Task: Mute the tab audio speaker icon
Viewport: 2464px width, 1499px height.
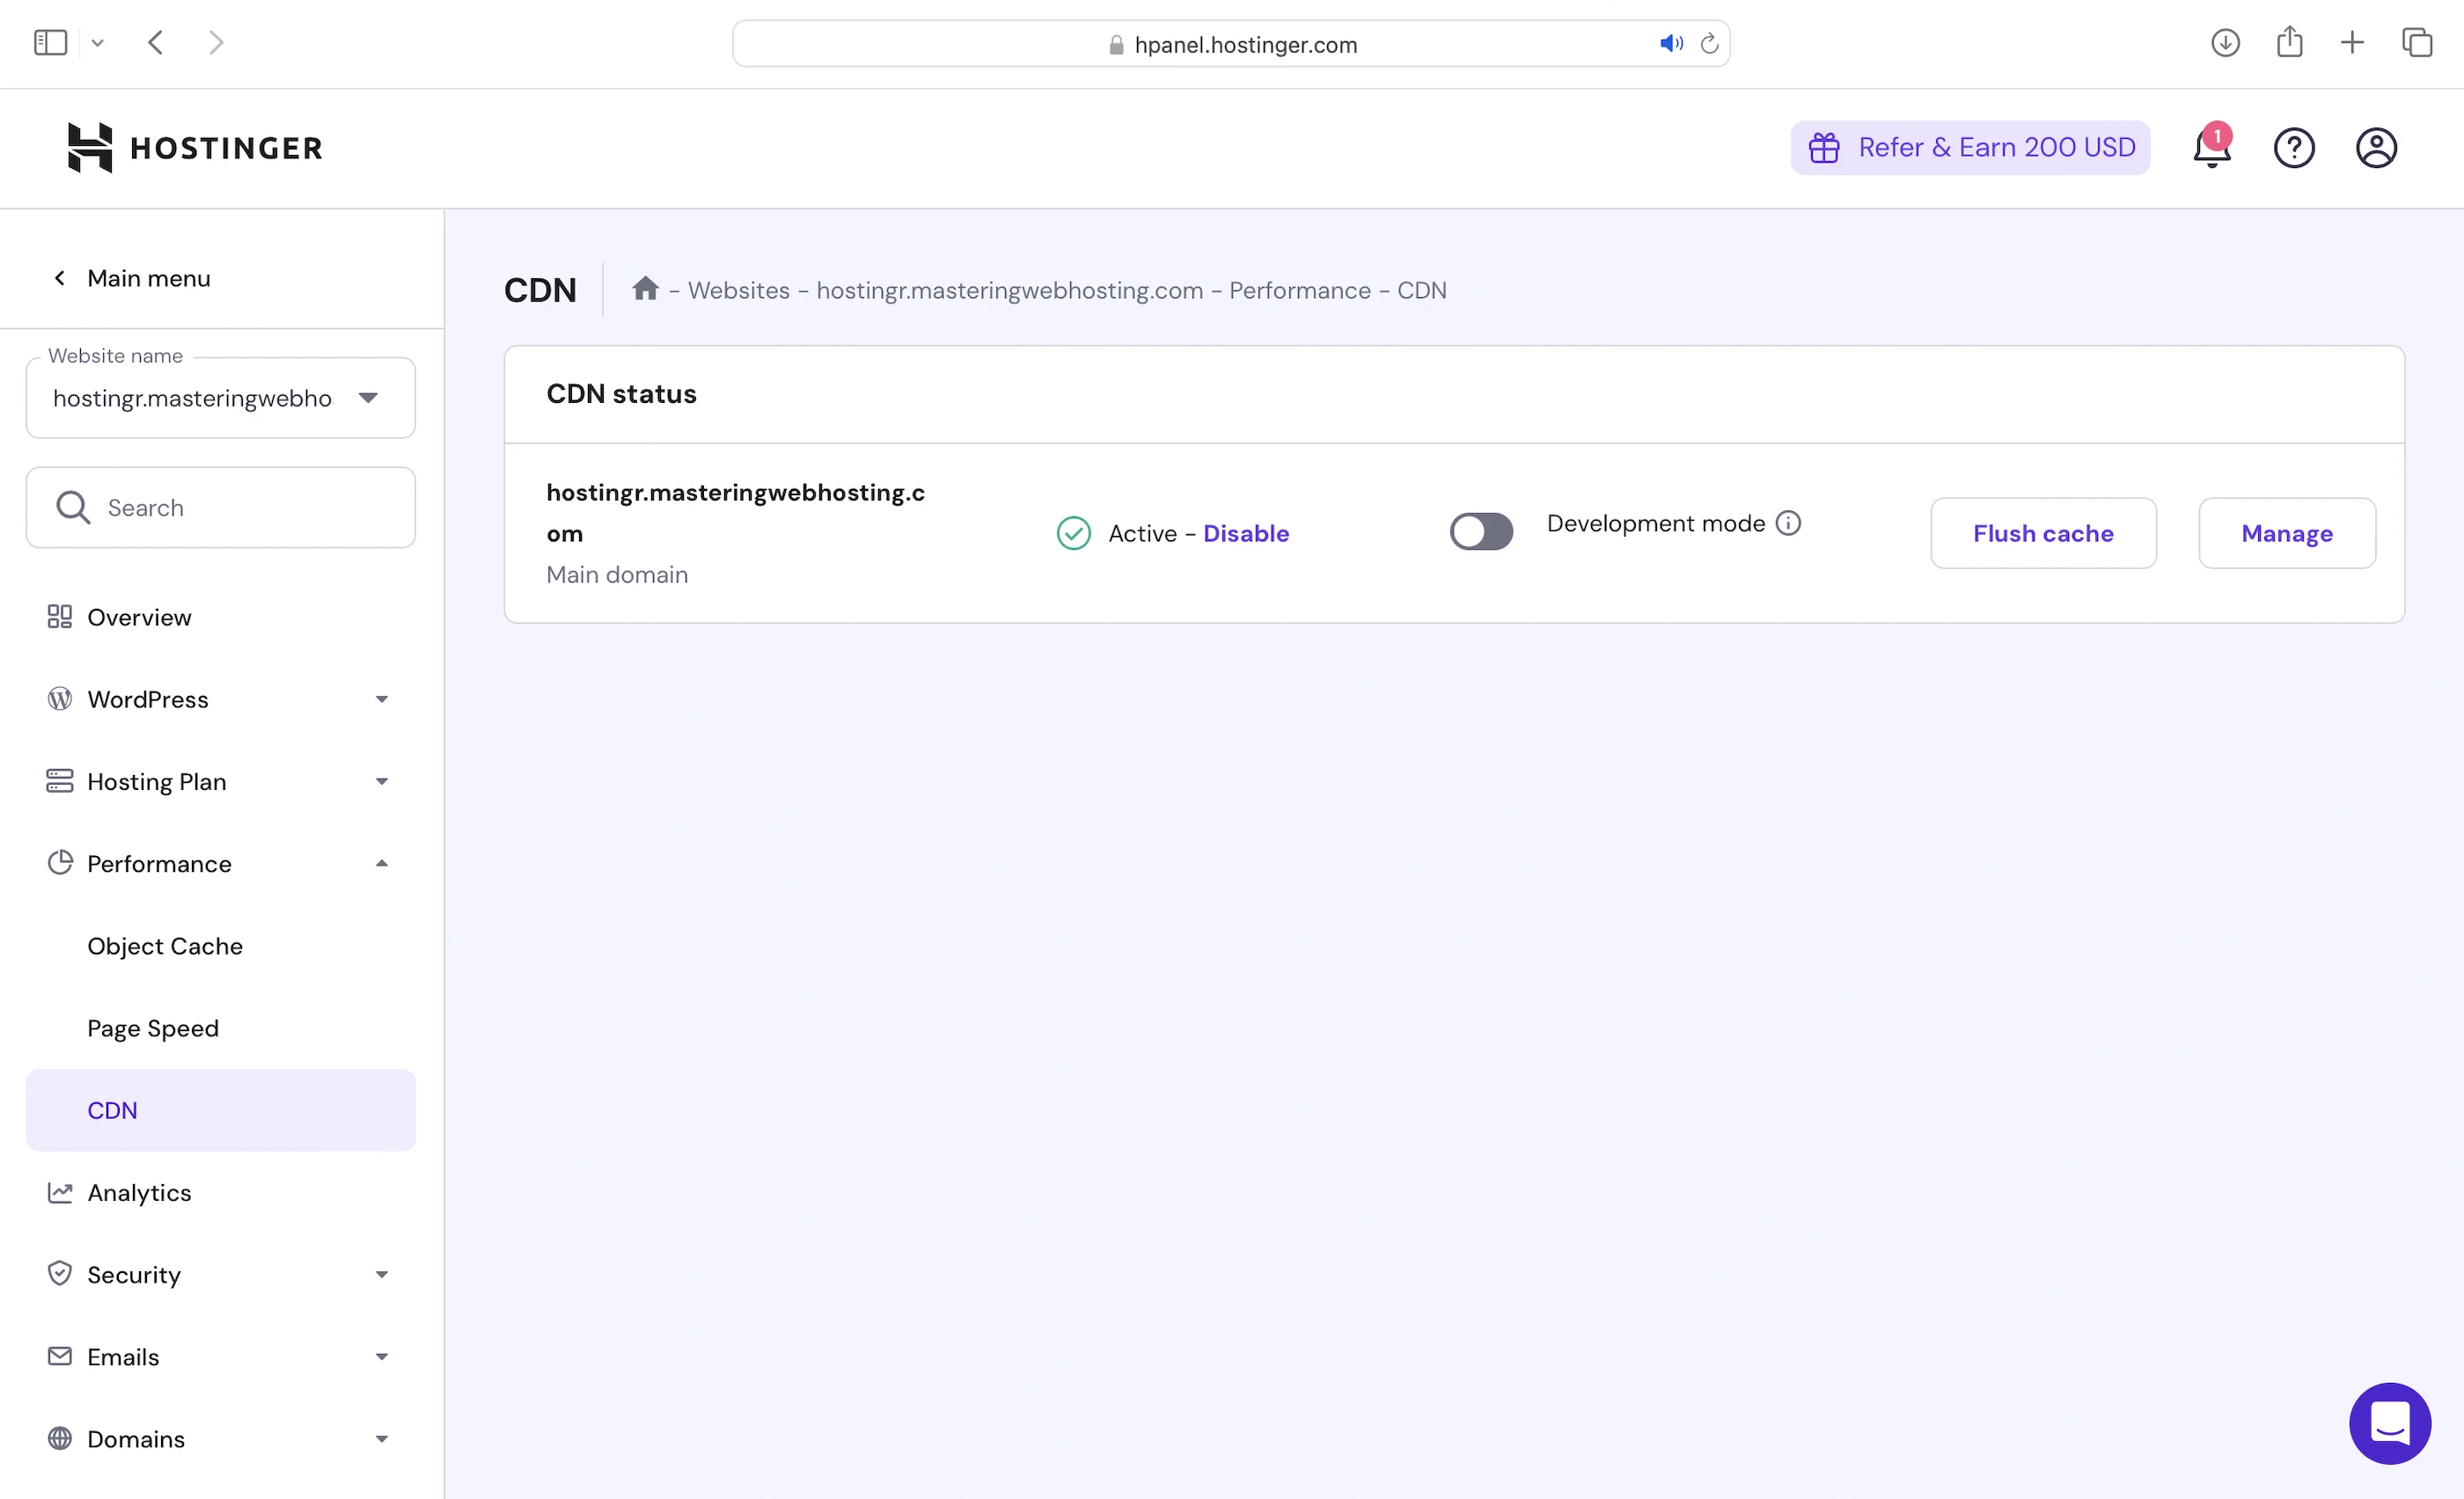Action: (x=1670, y=44)
